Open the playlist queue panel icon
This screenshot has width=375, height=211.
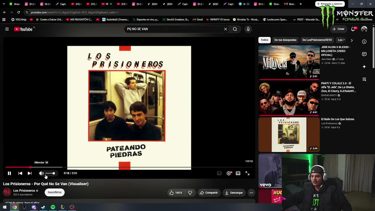[364, 79]
